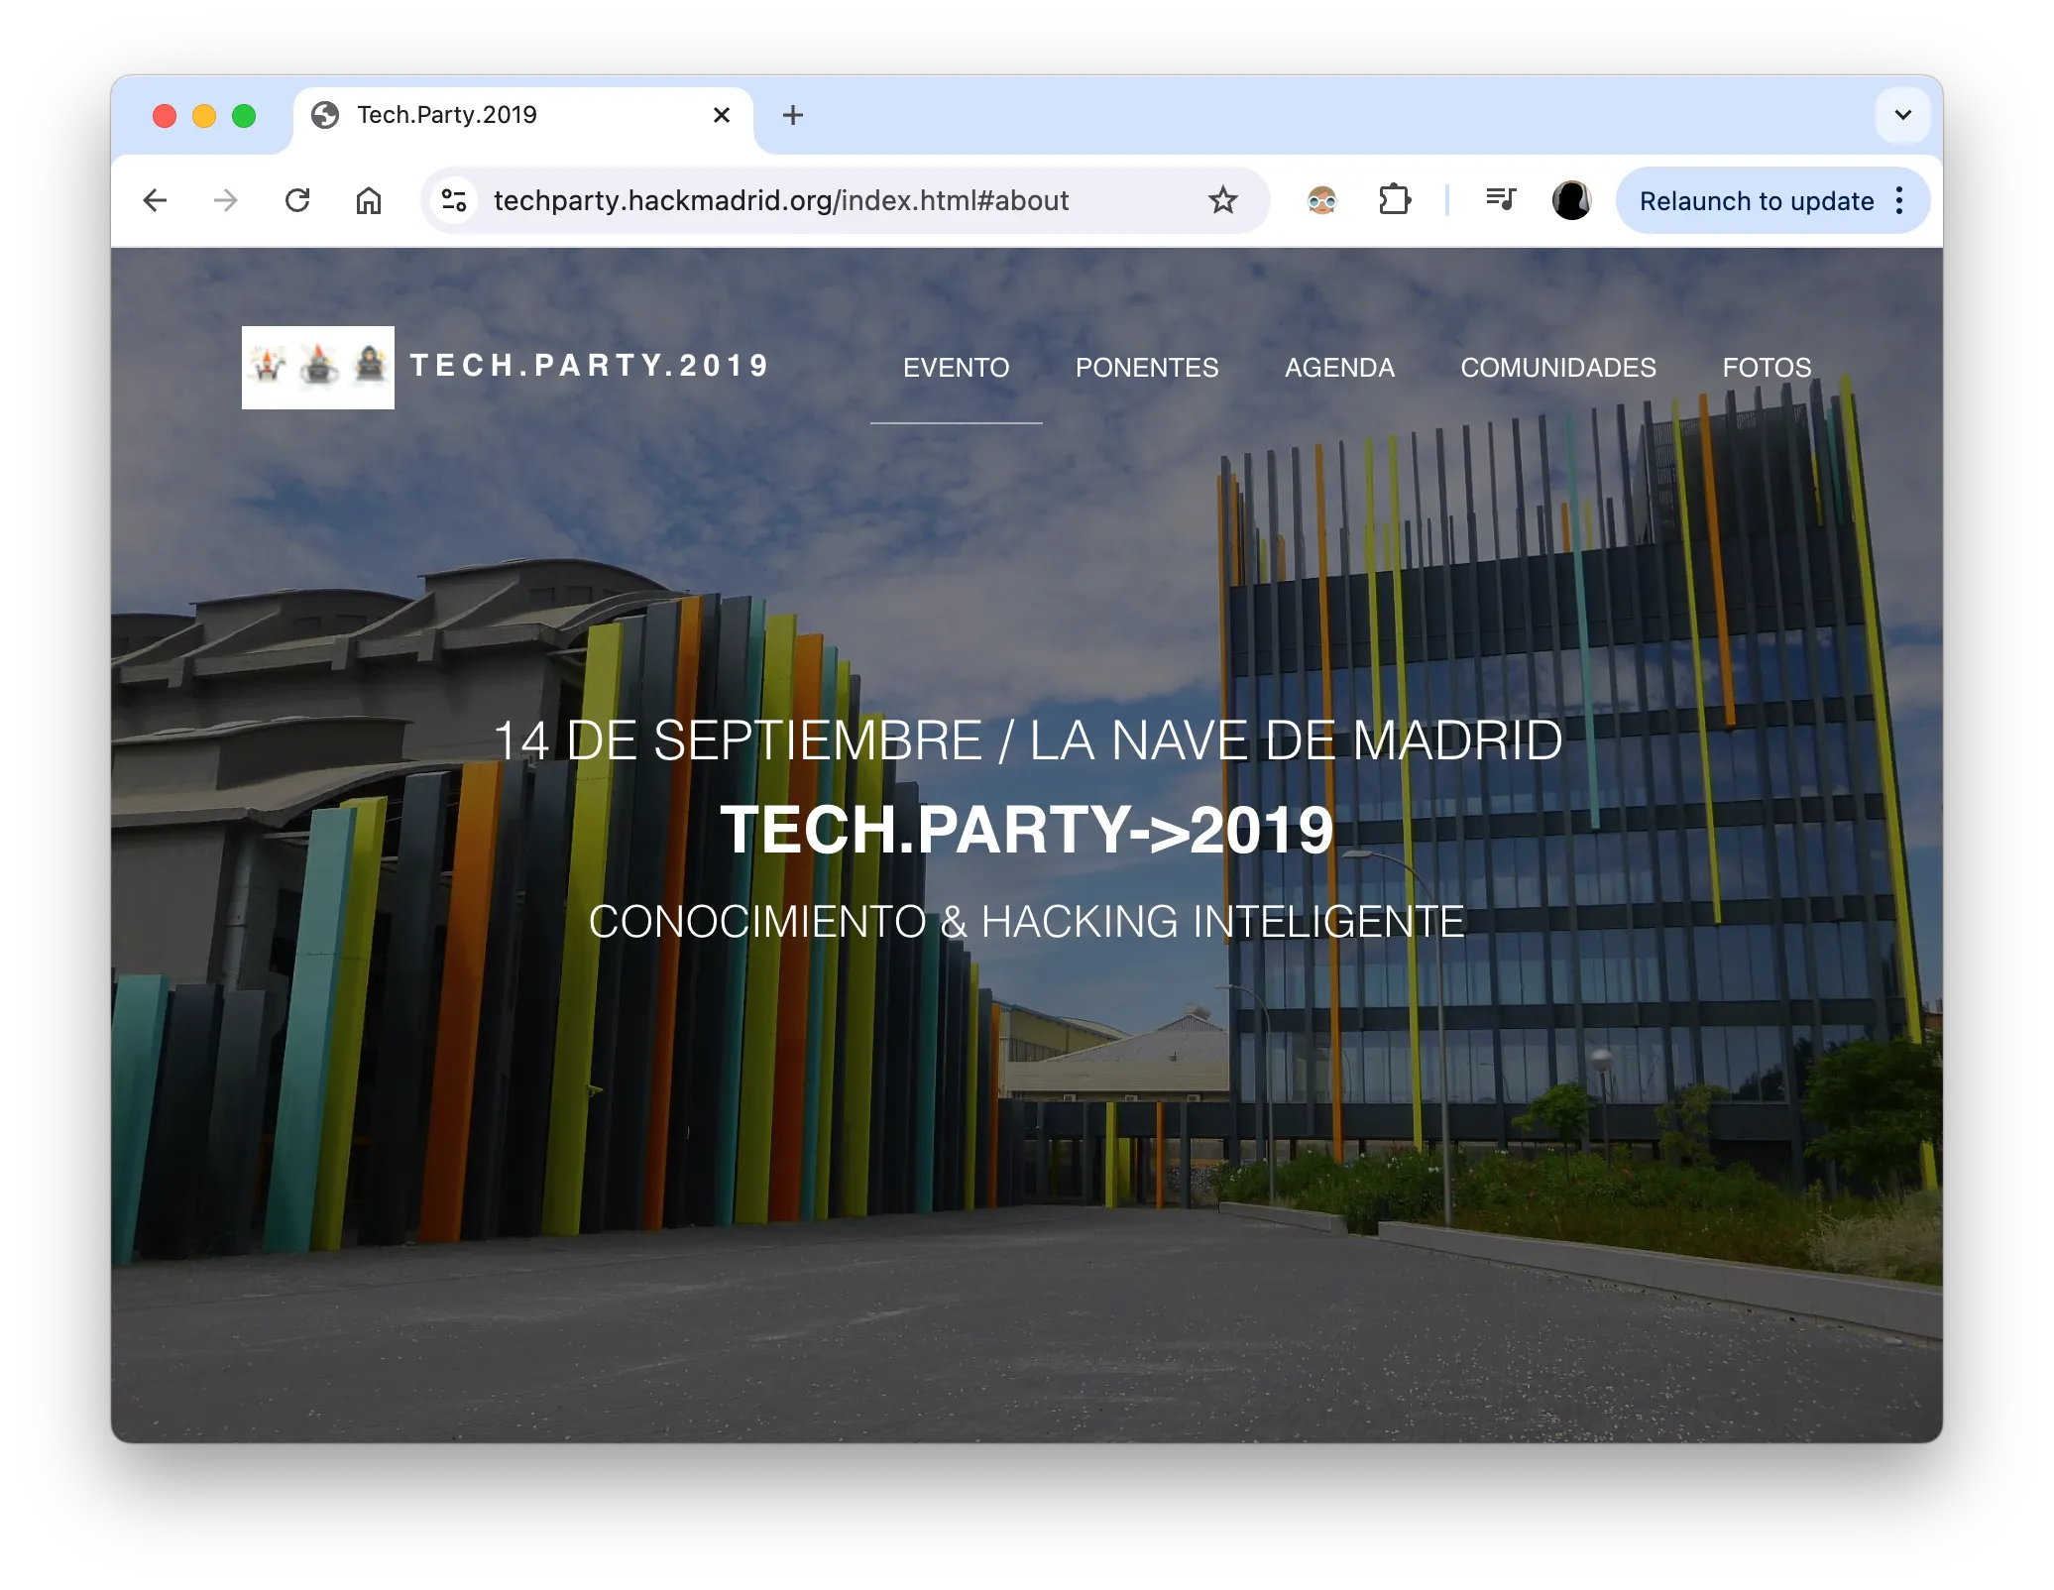2054x1590 pixels.
Task: Open the AGENDA navigation item
Action: point(1339,368)
